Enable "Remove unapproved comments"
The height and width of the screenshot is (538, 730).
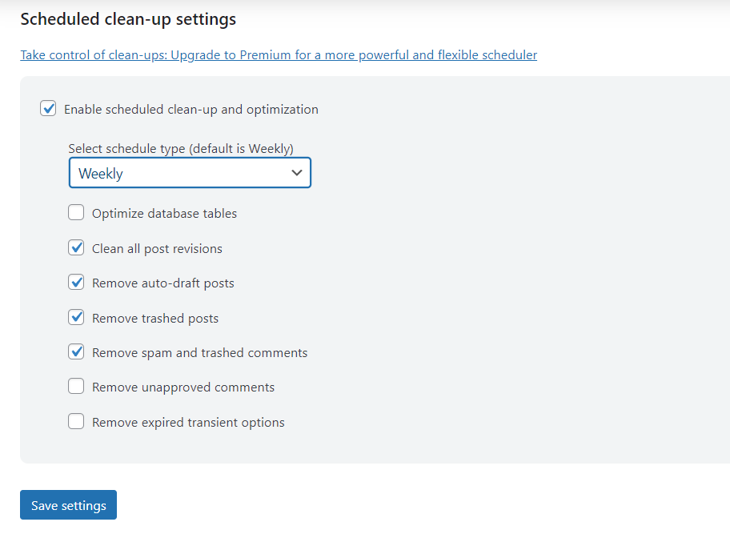[x=76, y=386]
